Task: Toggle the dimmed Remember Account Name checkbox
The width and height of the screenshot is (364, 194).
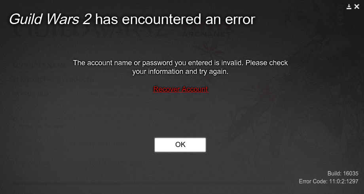Action: tap(14, 119)
